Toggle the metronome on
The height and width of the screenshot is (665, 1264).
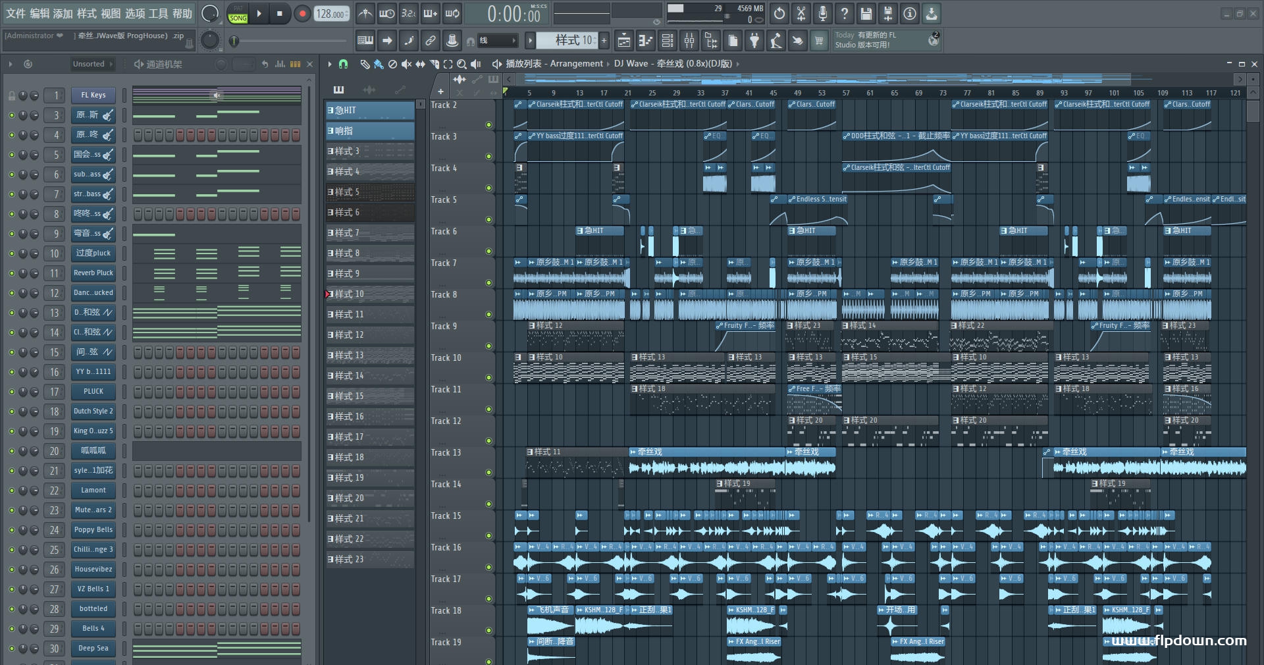(x=365, y=14)
